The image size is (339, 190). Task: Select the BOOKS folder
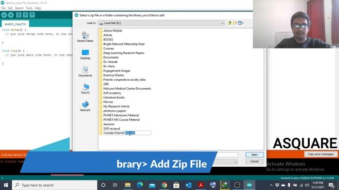pyautogui.click(x=108, y=40)
